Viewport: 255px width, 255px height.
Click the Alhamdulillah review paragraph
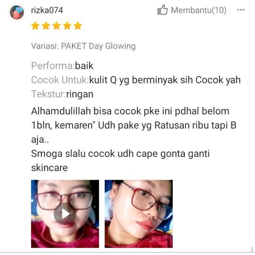coord(134,125)
